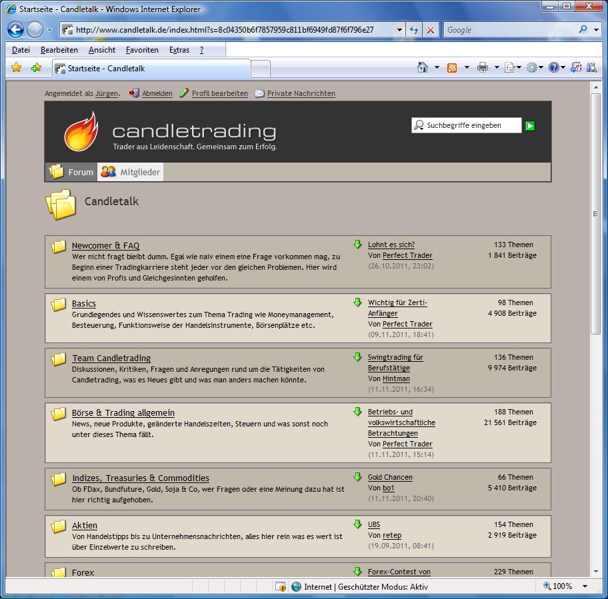608x599 pixels.
Task: Open the Börse & Trading allgemein forum
Action: click(123, 413)
